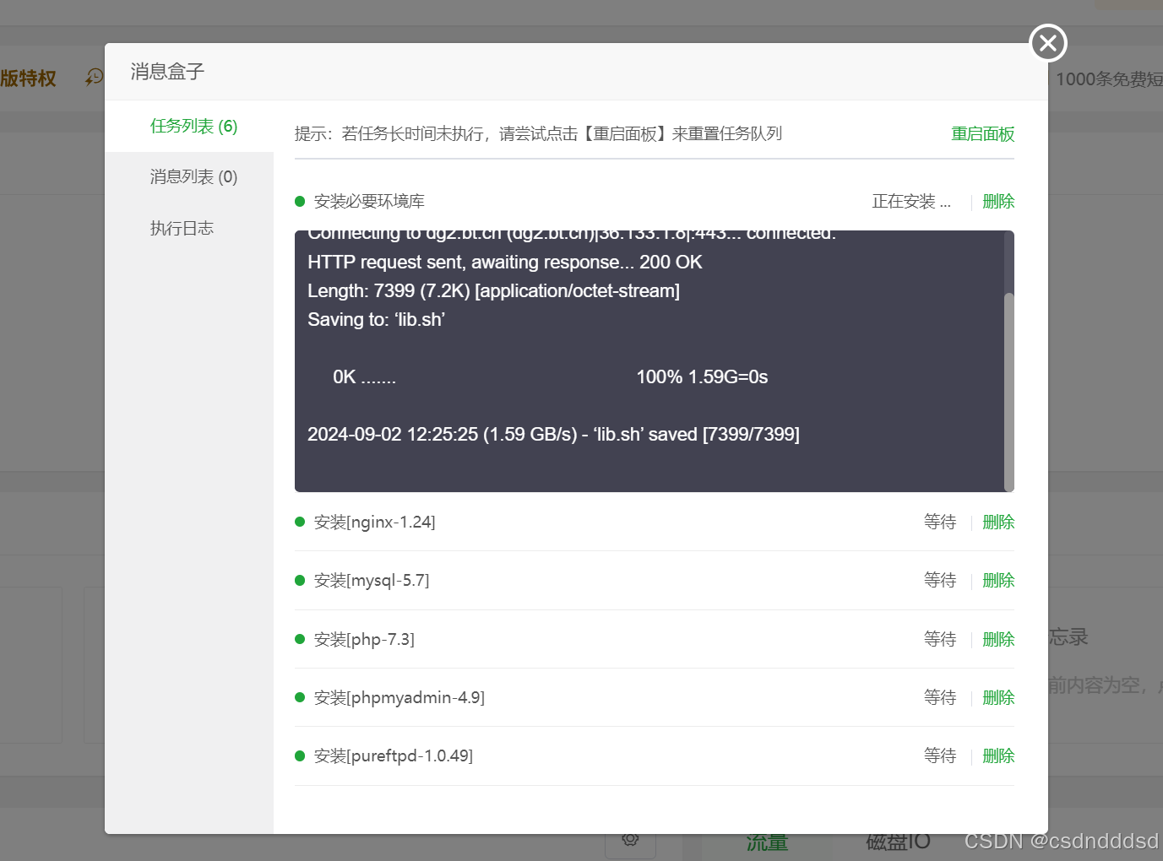Delete the 安装[mysql-5.7] task

pos(998,581)
